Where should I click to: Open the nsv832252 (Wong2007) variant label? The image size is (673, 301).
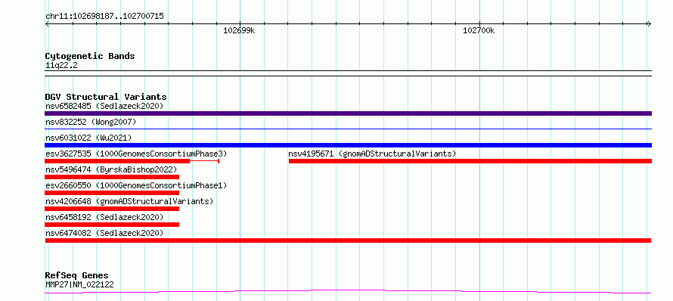pos(91,122)
